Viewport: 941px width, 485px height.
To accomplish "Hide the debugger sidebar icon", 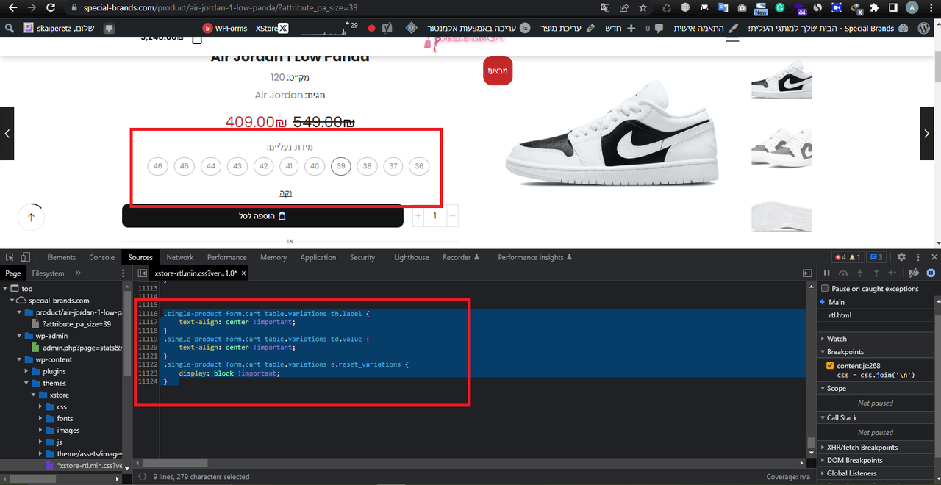I will (806, 273).
